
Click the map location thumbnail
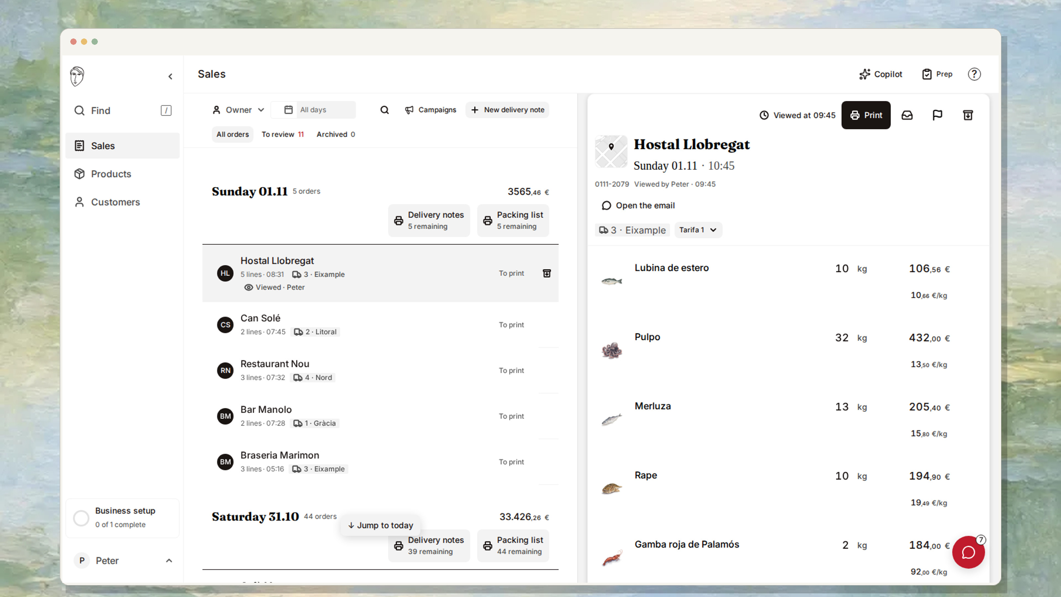[611, 152]
